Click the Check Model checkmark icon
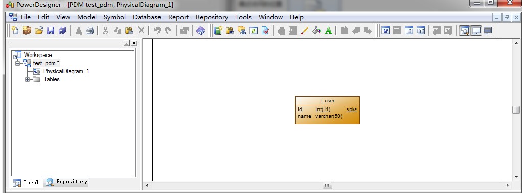Image resolution: width=522 pixels, height=193 pixels. click(x=265, y=31)
